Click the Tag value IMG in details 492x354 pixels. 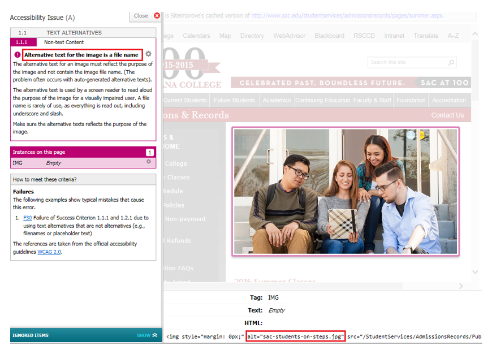coord(273,297)
